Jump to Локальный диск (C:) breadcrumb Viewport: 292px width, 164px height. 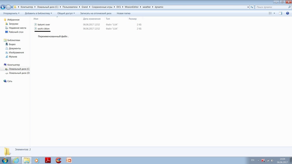pyautogui.click(x=48, y=7)
